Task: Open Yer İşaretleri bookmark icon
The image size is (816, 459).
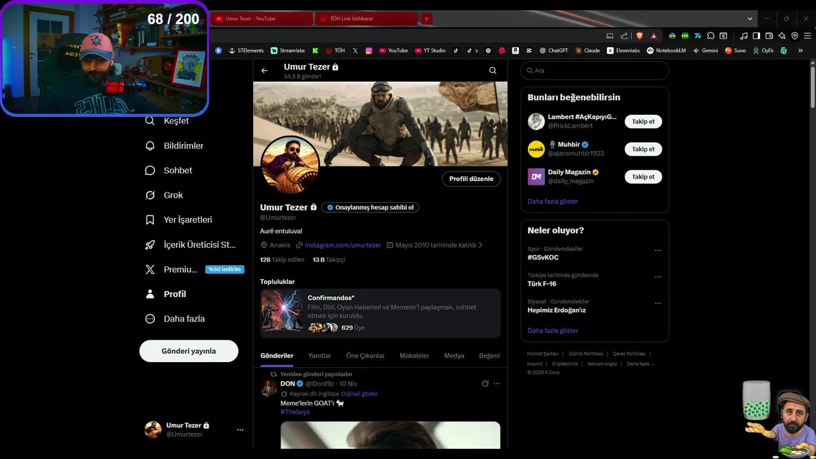Action: (x=150, y=219)
